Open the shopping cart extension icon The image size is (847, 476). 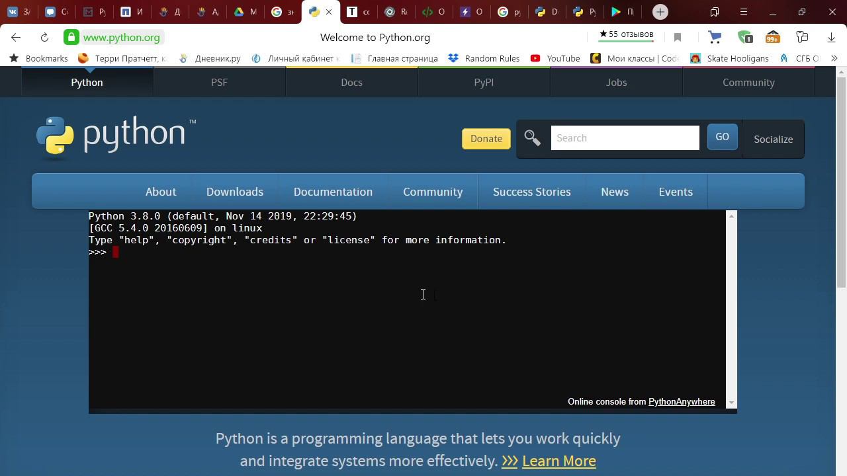pos(715,38)
